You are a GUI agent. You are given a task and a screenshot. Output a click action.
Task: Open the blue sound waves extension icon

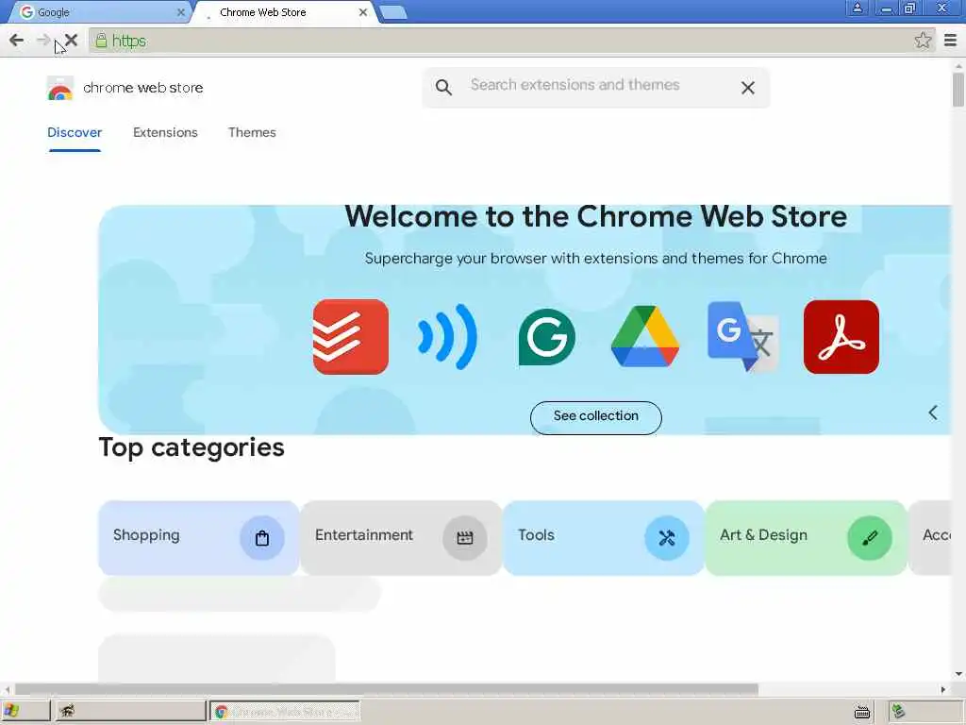[x=448, y=337]
